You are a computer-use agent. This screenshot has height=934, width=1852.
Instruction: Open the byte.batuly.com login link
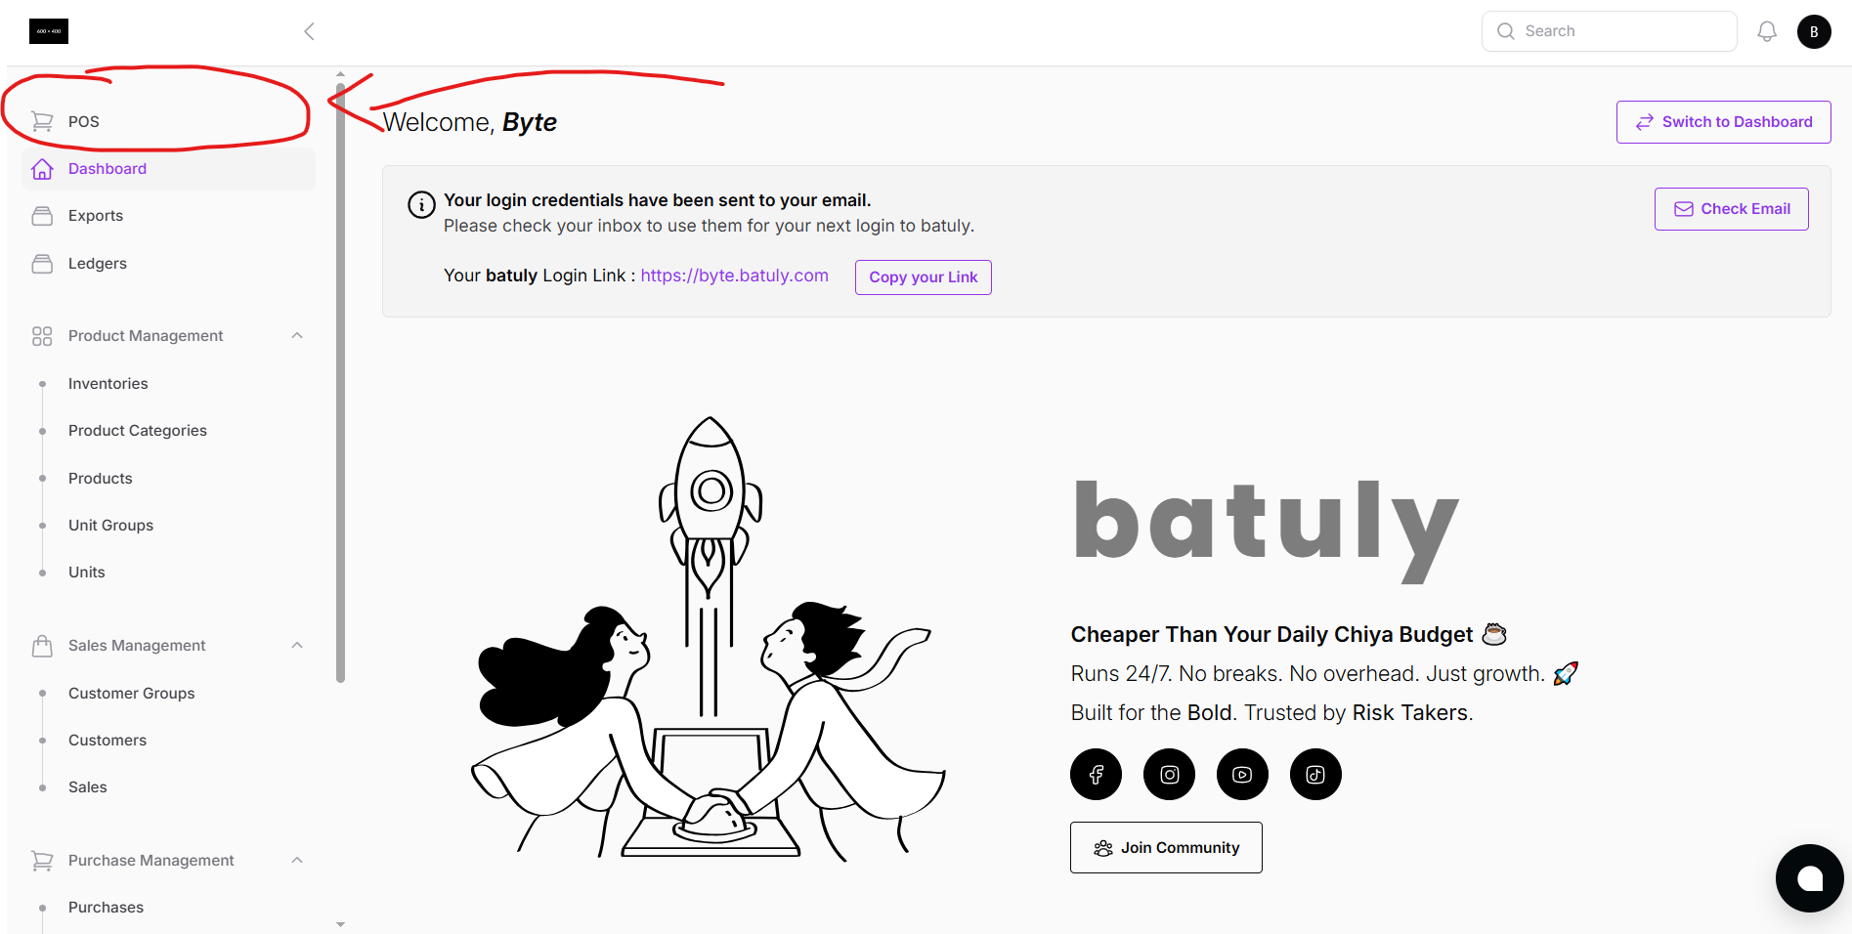[734, 276]
